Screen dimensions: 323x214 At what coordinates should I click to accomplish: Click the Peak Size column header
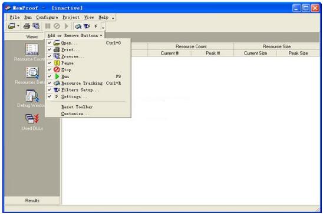point(298,53)
